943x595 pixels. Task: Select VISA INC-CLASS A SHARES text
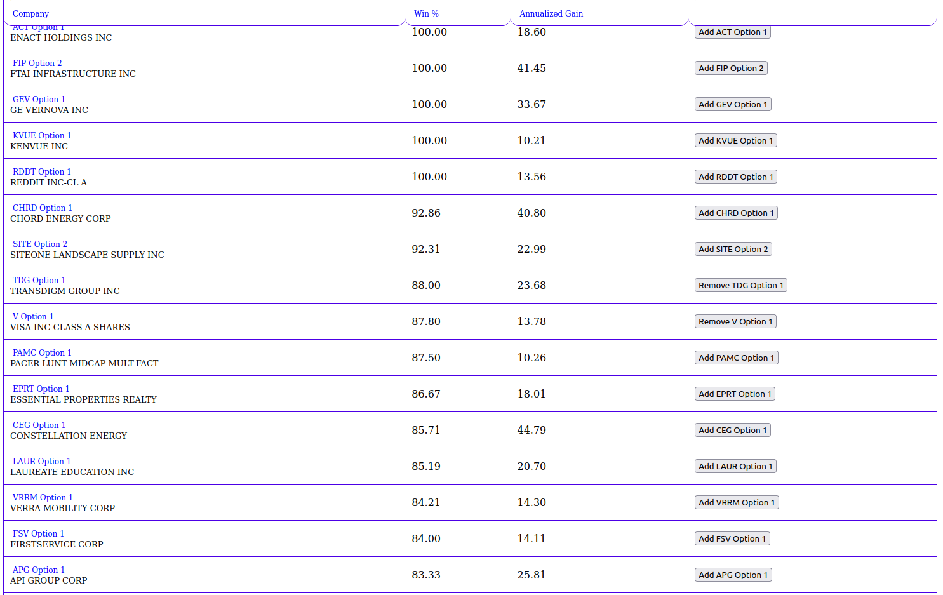click(x=70, y=327)
